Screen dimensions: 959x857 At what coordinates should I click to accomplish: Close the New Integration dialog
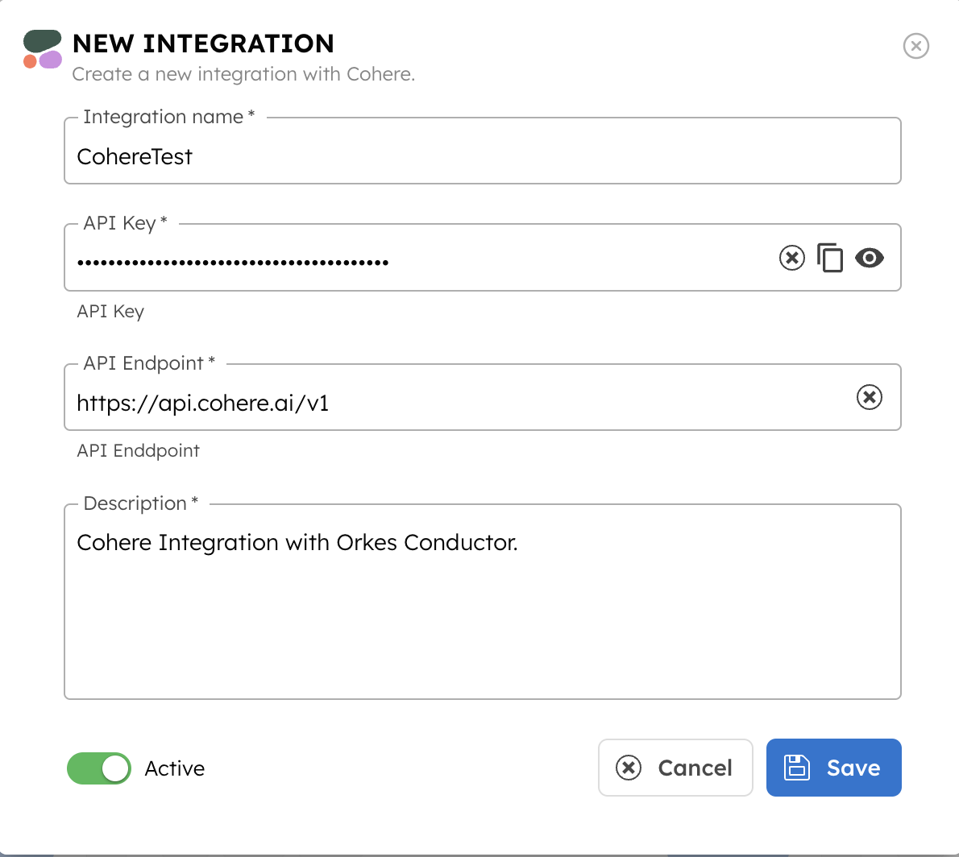916,46
